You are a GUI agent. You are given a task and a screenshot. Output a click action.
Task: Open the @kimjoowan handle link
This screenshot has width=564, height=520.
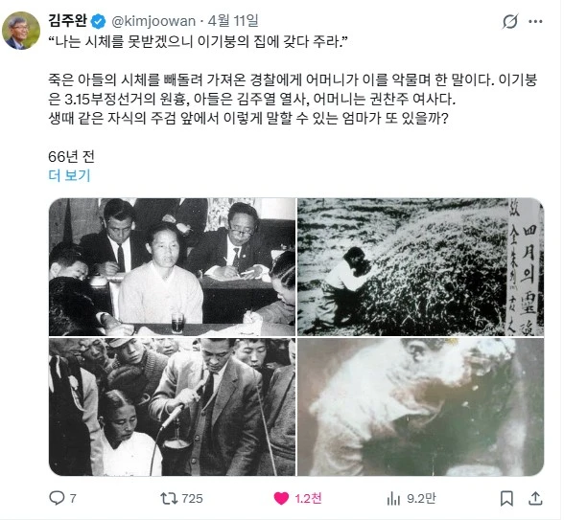coord(153,21)
